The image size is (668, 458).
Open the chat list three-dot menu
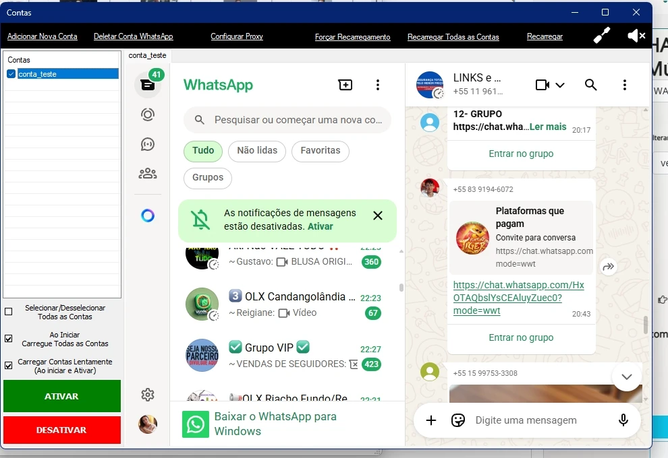378,85
